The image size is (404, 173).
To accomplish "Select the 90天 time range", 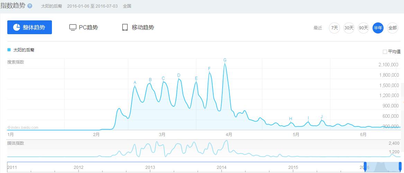I will 363,28.
